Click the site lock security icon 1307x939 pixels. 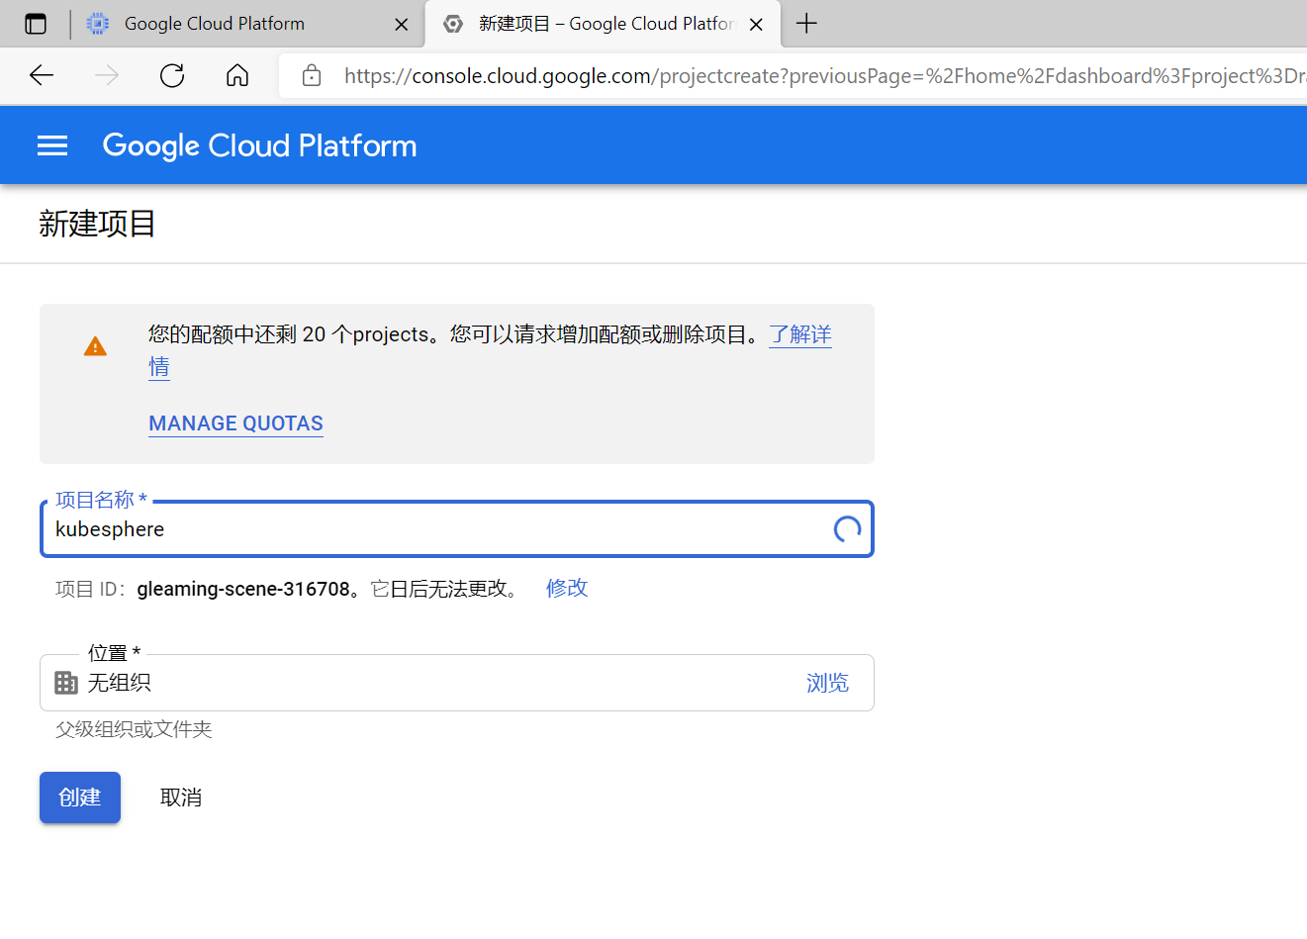(x=312, y=75)
